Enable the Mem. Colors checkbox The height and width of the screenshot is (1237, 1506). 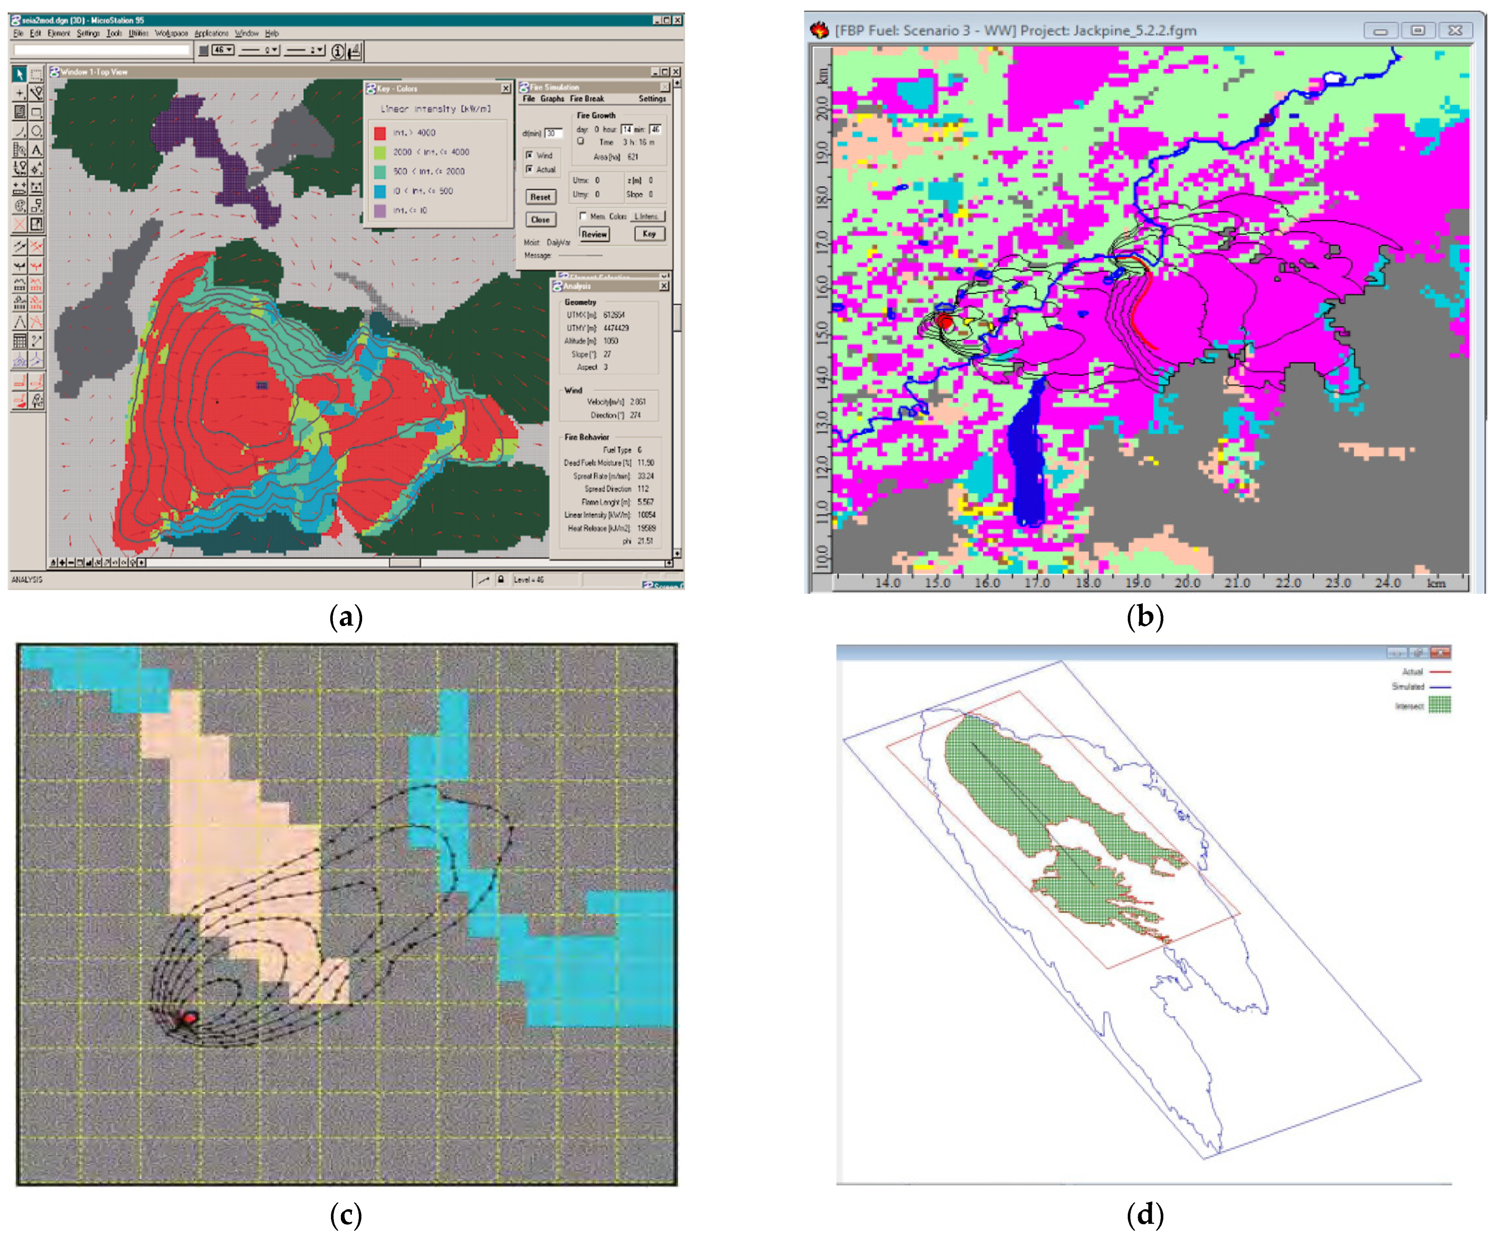point(583,216)
